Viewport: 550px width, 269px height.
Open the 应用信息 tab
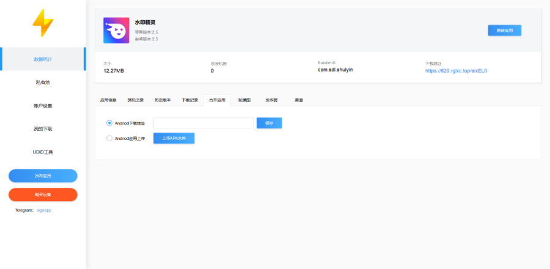click(108, 100)
